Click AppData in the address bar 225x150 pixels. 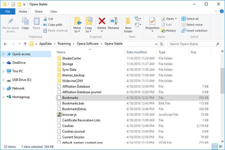pos(45,44)
